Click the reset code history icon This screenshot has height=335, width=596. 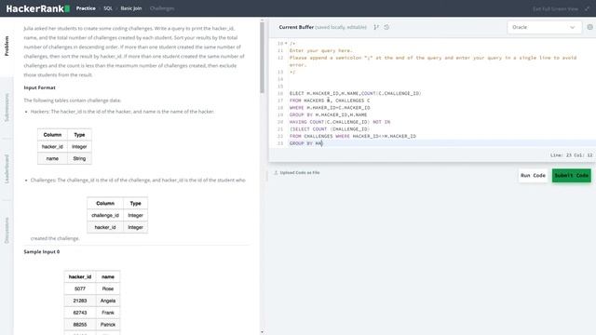[x=386, y=27]
